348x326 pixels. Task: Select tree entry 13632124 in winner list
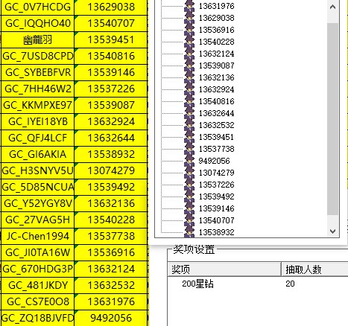point(216,54)
